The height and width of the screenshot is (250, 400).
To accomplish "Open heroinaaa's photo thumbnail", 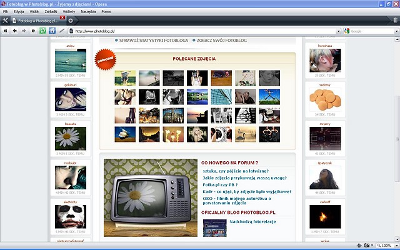I will coord(325,61).
